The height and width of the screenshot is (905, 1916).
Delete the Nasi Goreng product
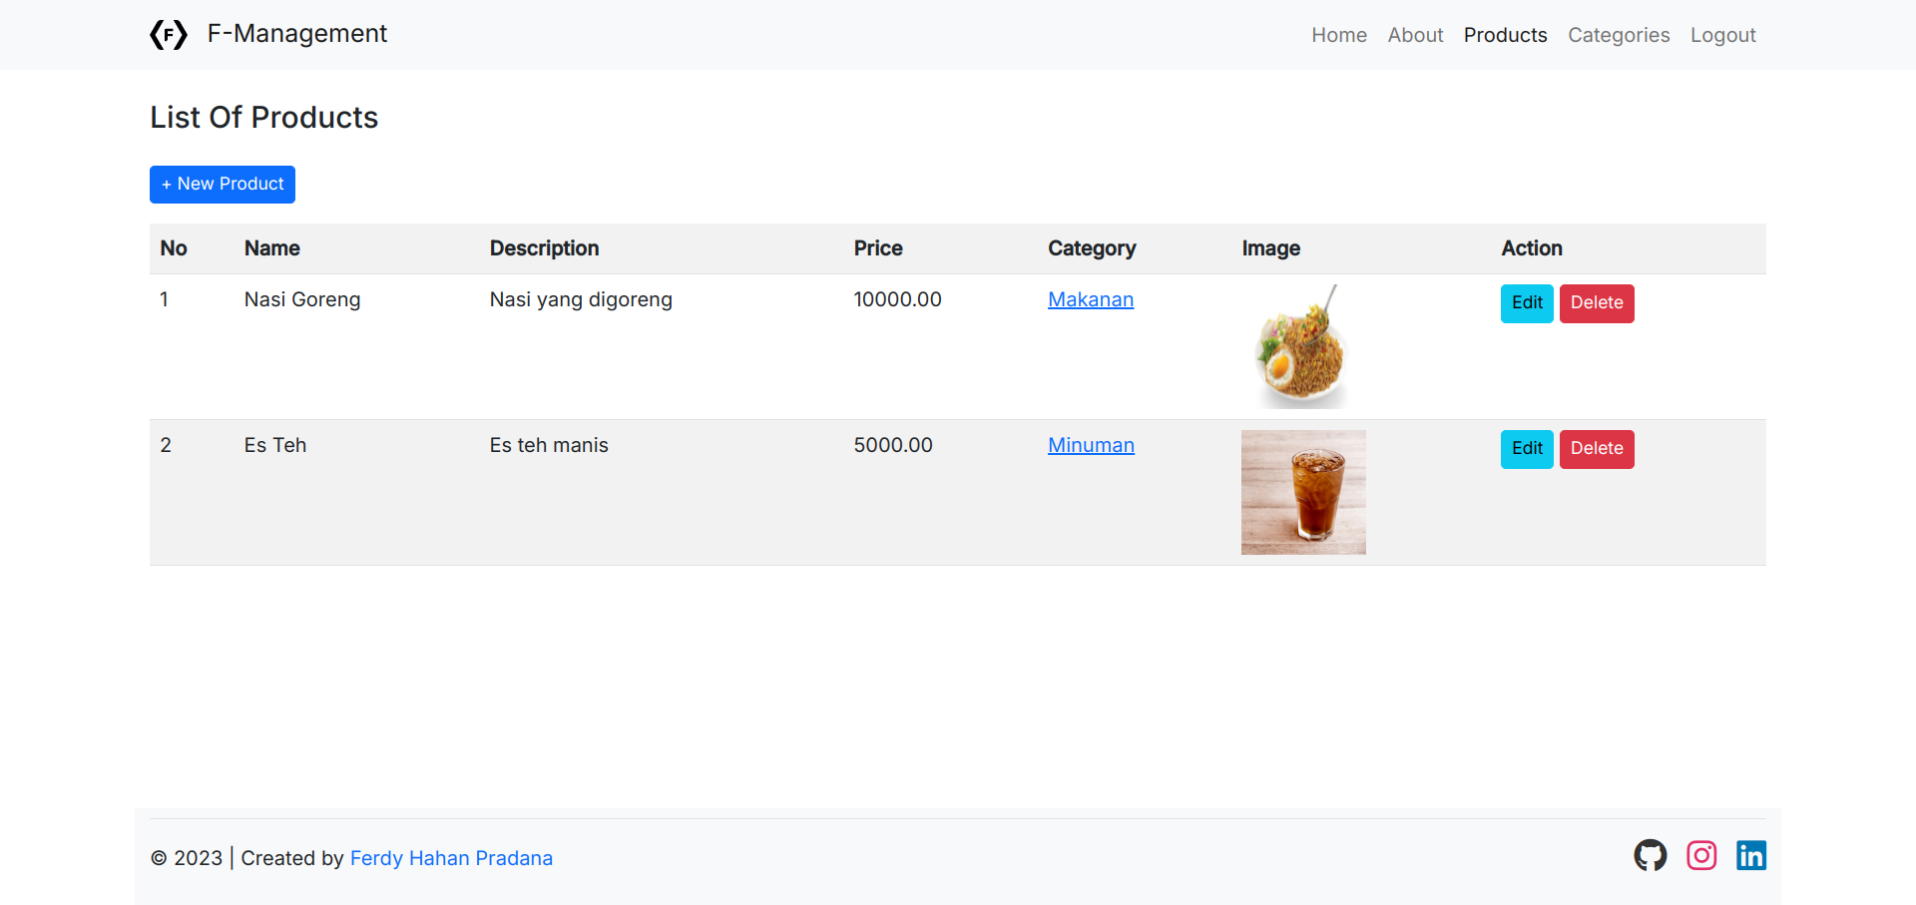[x=1596, y=303]
